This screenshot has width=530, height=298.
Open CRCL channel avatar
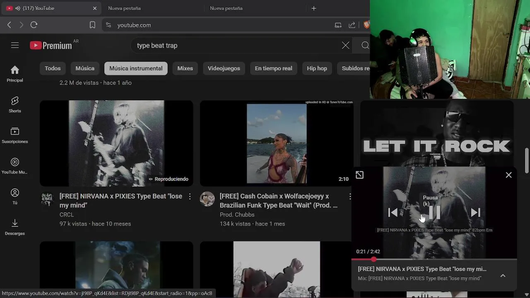pos(47,199)
